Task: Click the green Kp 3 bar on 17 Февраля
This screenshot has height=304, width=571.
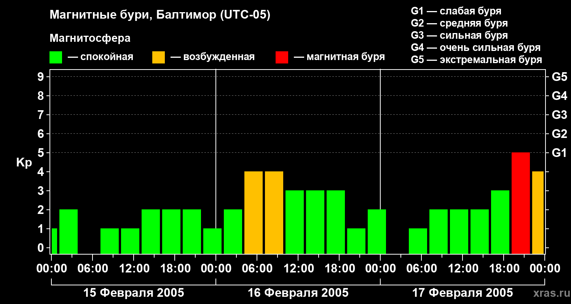Action: [500, 222]
